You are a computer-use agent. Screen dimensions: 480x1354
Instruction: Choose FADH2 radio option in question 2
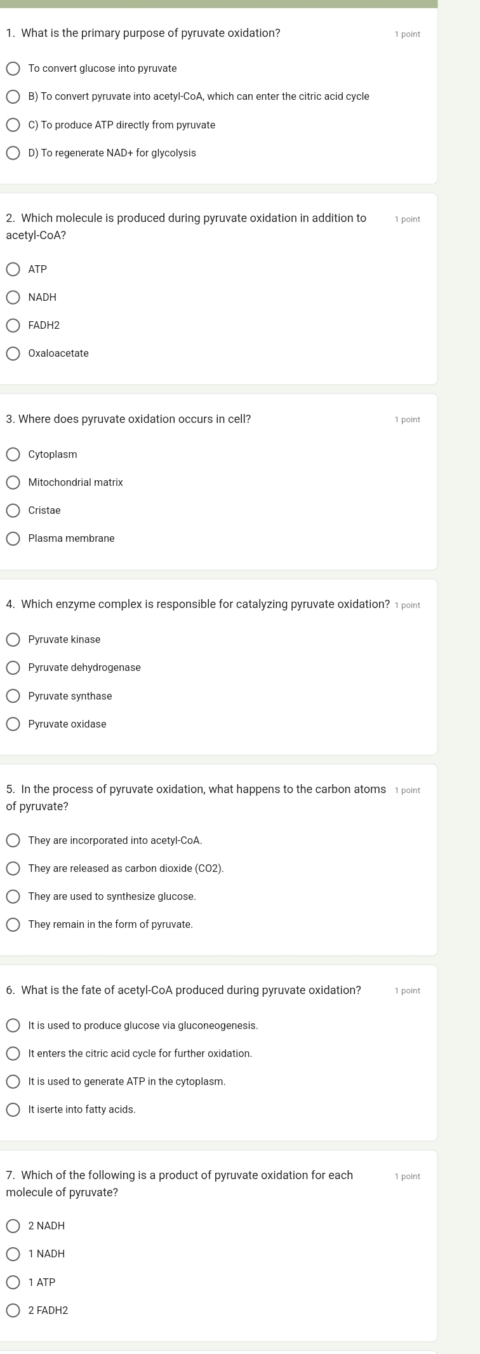coord(13,326)
